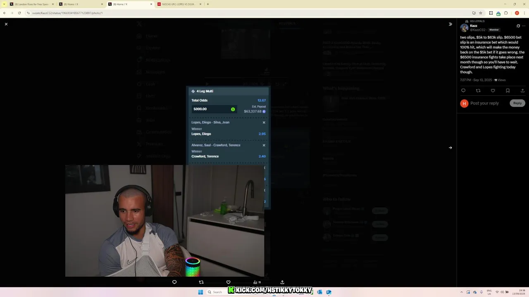Share Kazz's tweet from sidebar icon
Viewport: 529px width, 297px height.
(x=522, y=91)
